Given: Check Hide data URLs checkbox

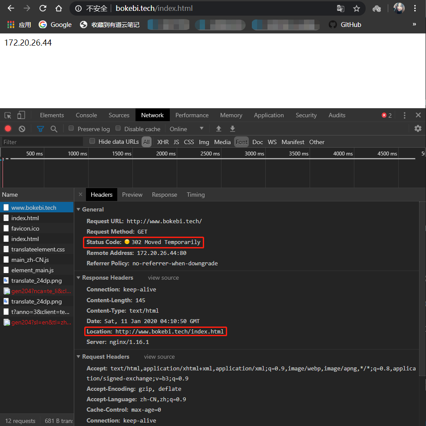Looking at the screenshot, I should point(92,141).
